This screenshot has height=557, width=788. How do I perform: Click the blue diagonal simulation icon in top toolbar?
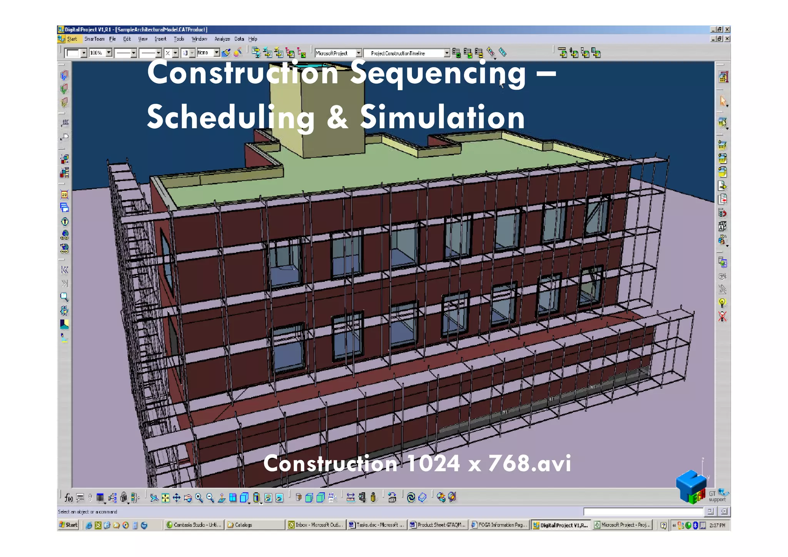tap(503, 52)
